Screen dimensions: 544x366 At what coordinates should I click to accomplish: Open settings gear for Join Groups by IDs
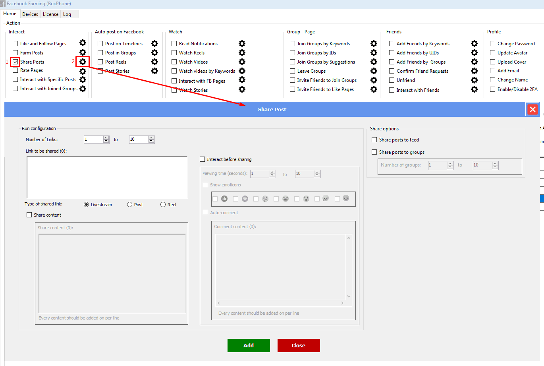[374, 52]
